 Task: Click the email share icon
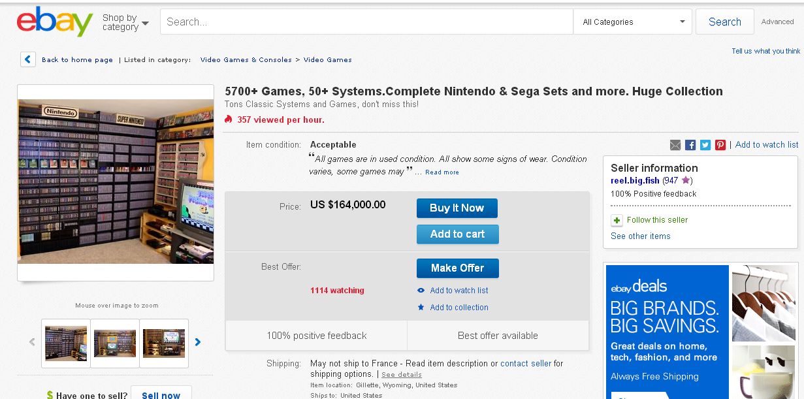pyautogui.click(x=675, y=145)
